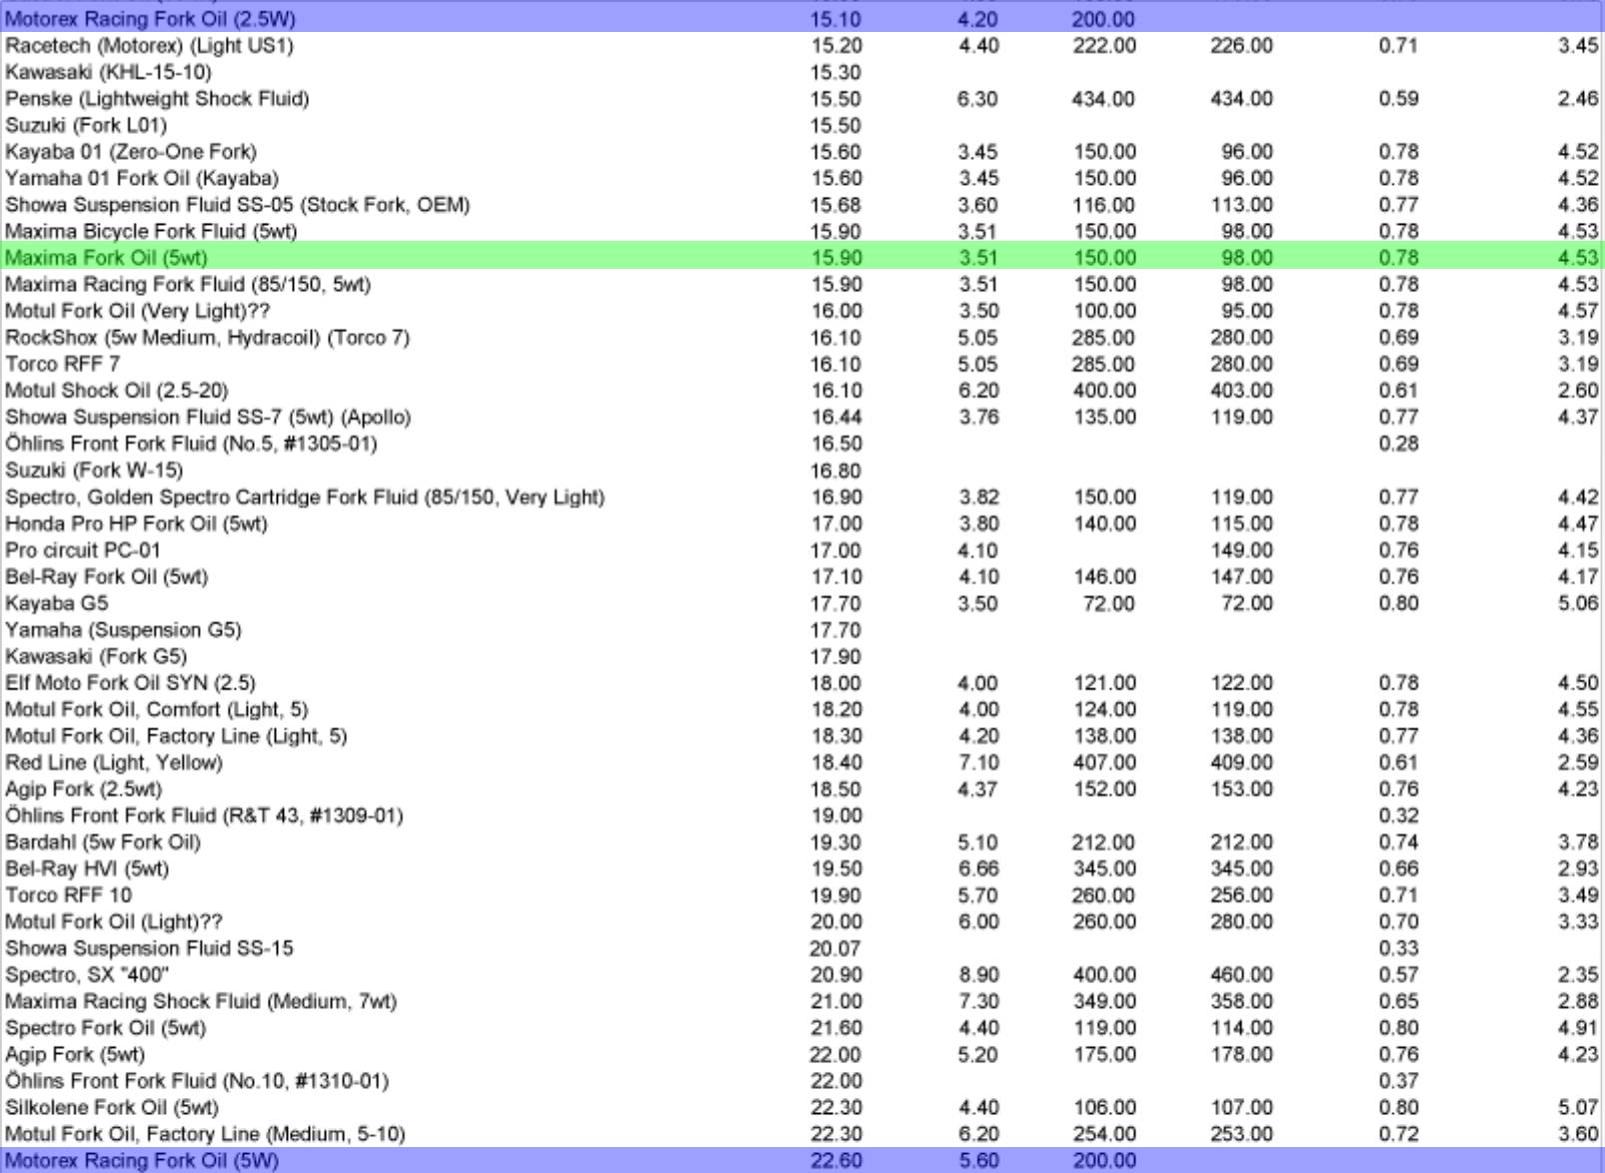Screen dimensions: 1605x1173
Task: Click Elf Moto Fork Oil SYN (2.5)
Action: pos(130,682)
